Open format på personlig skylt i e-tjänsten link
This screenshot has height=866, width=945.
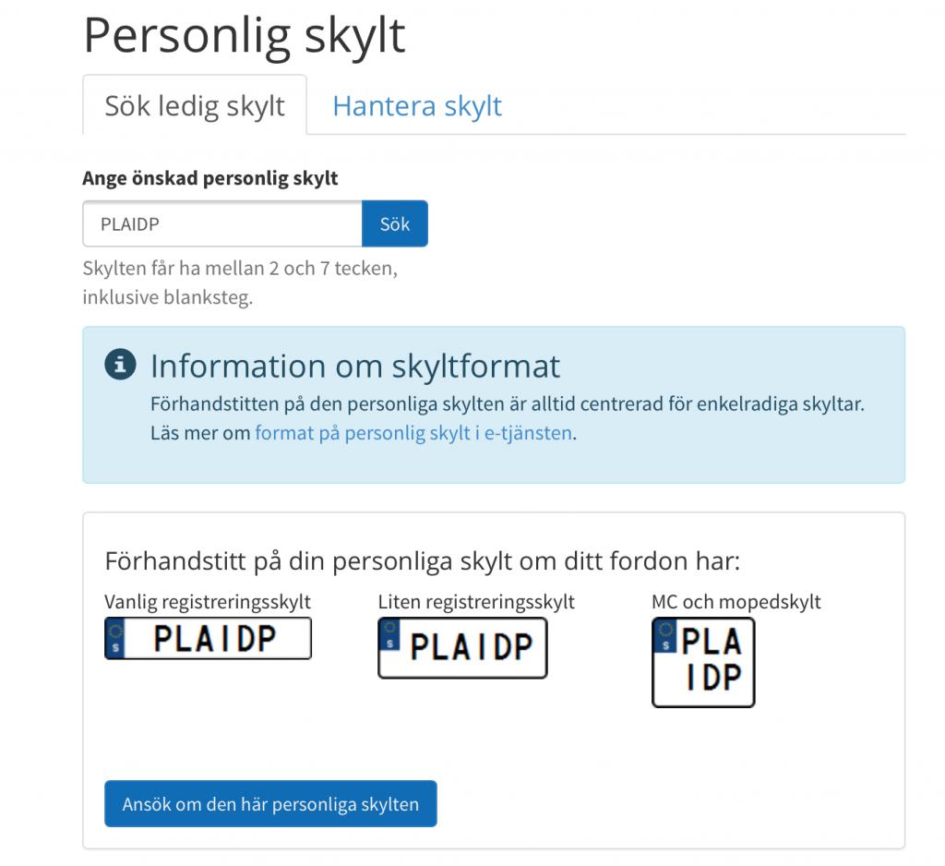tap(413, 433)
